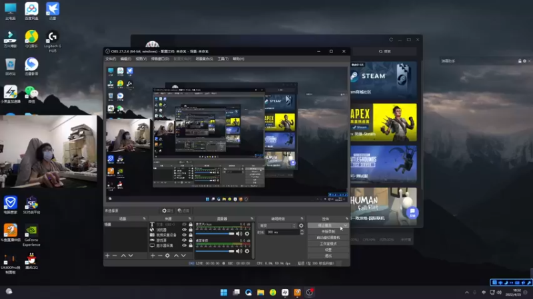
Task: Remove the selected source with minus button
Action: pyautogui.click(x=160, y=255)
